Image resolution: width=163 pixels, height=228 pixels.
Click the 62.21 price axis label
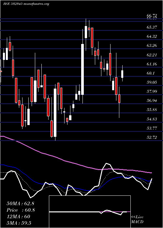point(152,55)
